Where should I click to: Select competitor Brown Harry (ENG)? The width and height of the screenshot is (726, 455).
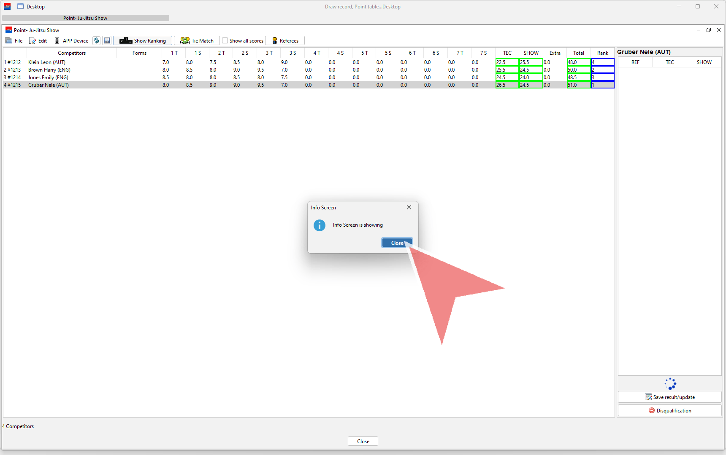[49, 70]
